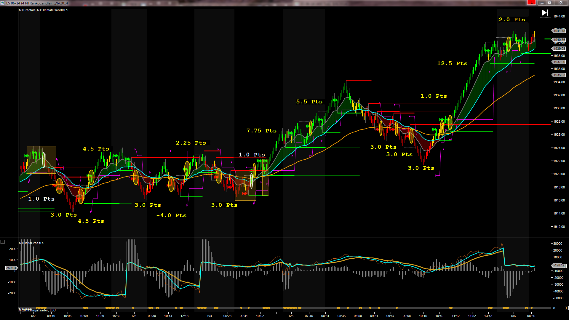This screenshot has width=569, height=320.
Task: Click the 6/5 date on time axis
Action: pos(291,316)
